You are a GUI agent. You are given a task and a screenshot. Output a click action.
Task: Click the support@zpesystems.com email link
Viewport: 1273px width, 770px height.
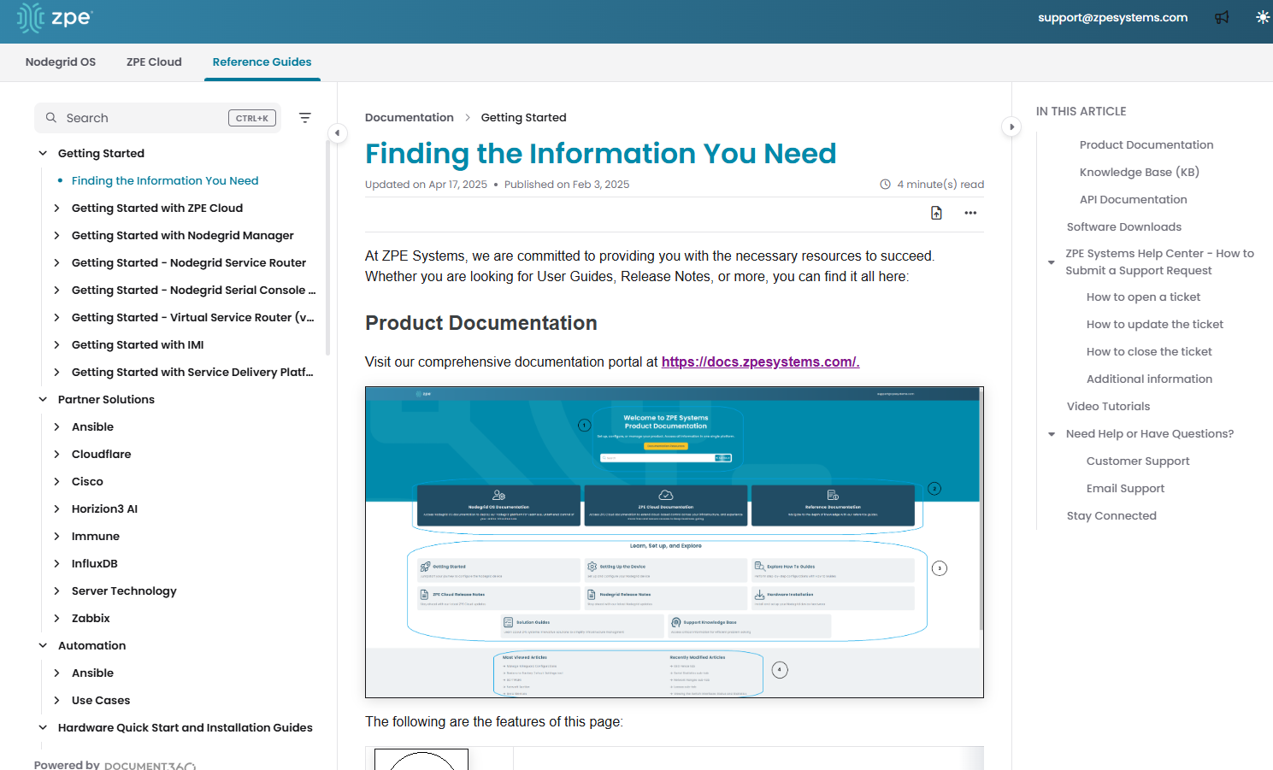(1112, 17)
